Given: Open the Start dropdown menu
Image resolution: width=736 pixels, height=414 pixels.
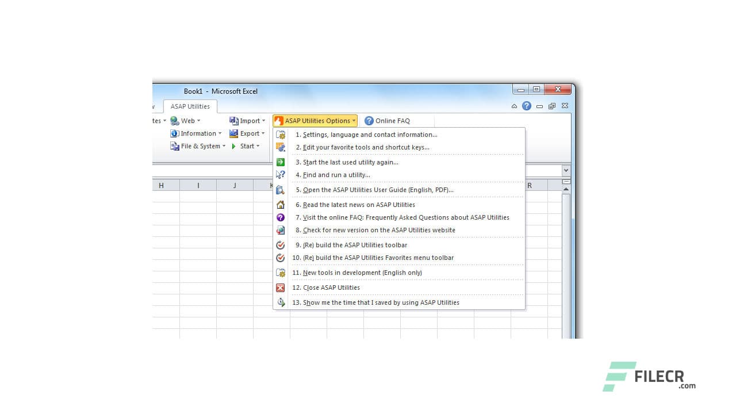Looking at the screenshot, I should pyautogui.click(x=257, y=146).
